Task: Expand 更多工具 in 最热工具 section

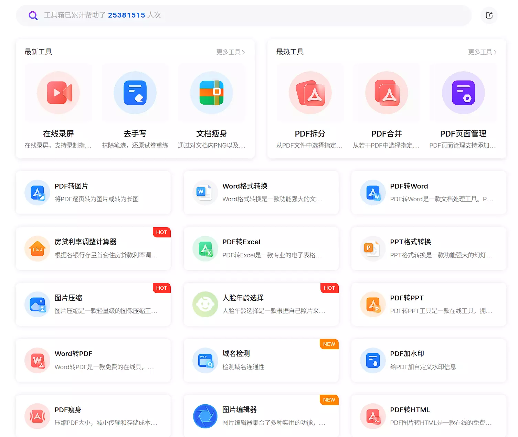Action: click(x=482, y=52)
